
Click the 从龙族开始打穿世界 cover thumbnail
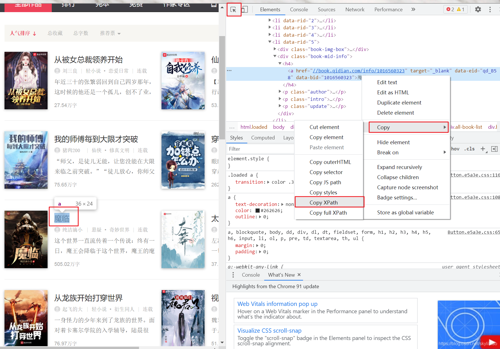pyautogui.click(x=26, y=318)
